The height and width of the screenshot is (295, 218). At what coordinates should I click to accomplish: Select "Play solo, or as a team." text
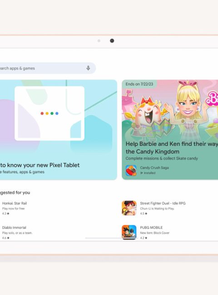point(17,233)
